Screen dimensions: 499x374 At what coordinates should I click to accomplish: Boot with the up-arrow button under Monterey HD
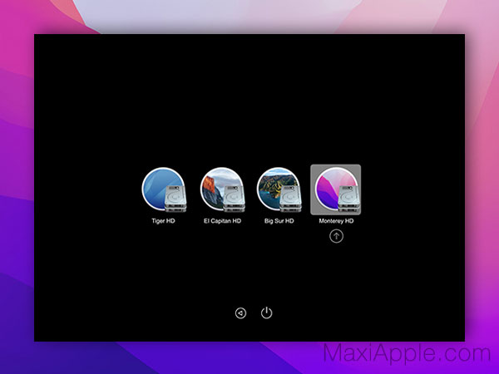pos(336,236)
